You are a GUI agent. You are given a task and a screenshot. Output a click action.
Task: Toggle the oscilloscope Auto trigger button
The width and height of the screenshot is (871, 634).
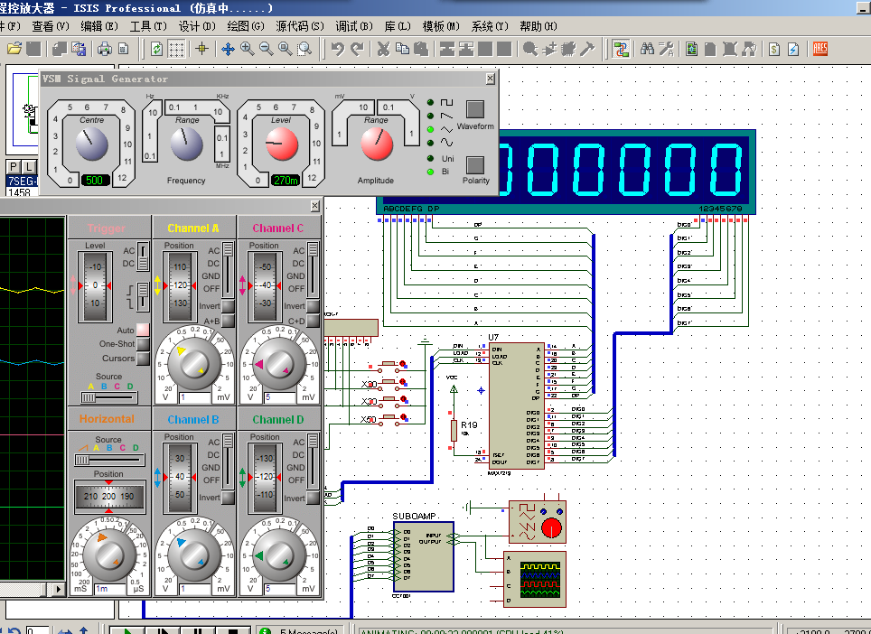coord(143,330)
